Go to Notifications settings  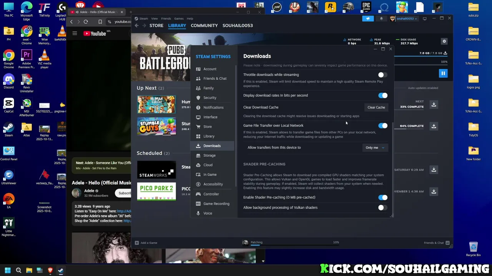pos(213,107)
